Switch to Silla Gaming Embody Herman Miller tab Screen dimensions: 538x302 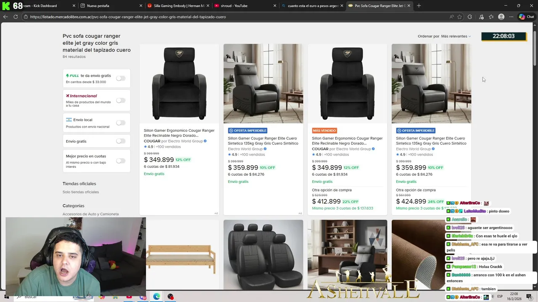[178, 6]
